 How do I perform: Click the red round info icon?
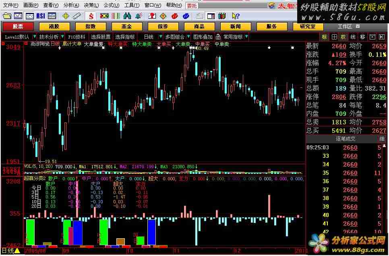tap(175, 16)
